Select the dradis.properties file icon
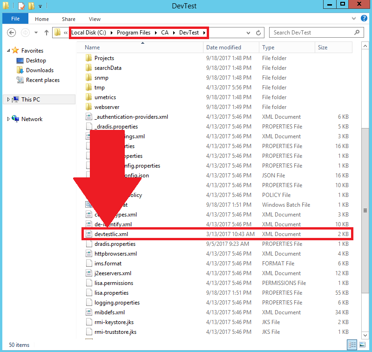Image resolution: width=372 pixels, height=352 pixels. pyautogui.click(x=89, y=244)
